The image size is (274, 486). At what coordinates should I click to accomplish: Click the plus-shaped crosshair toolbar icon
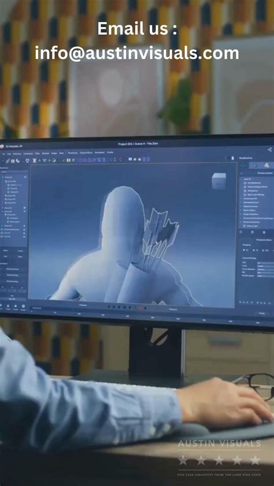[49, 160]
